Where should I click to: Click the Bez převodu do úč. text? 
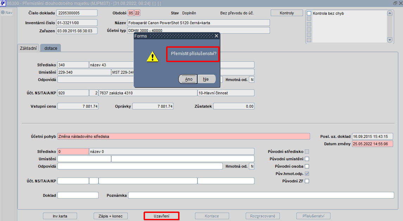pyautogui.click(x=237, y=13)
